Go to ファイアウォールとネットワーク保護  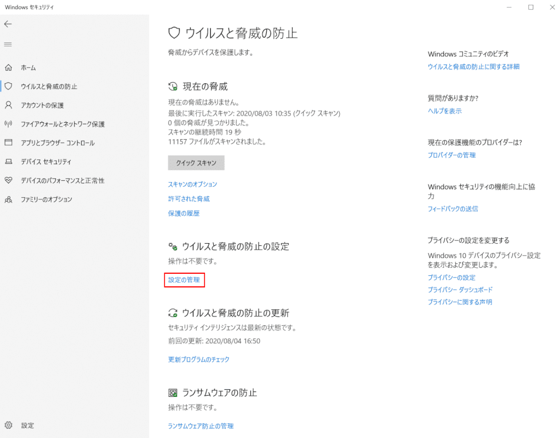[62, 124]
